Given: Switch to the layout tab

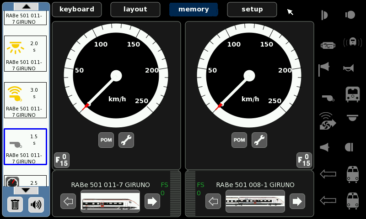Looking at the screenshot, I should (135, 9).
